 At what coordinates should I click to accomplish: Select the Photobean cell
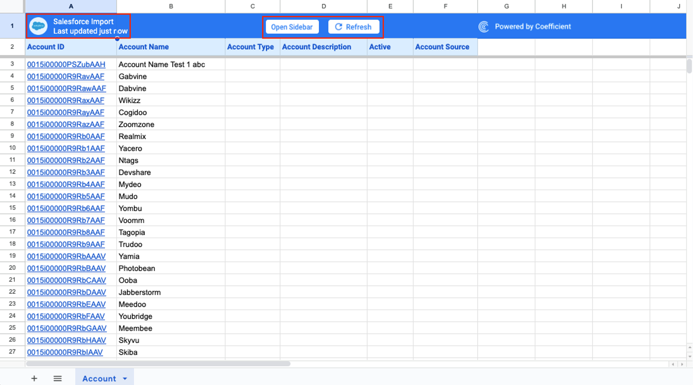(x=171, y=268)
